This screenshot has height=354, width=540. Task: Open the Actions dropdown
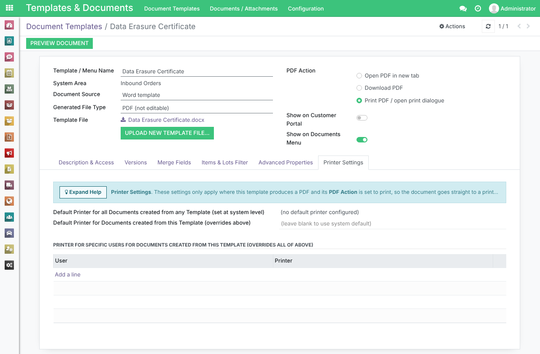pos(452,26)
